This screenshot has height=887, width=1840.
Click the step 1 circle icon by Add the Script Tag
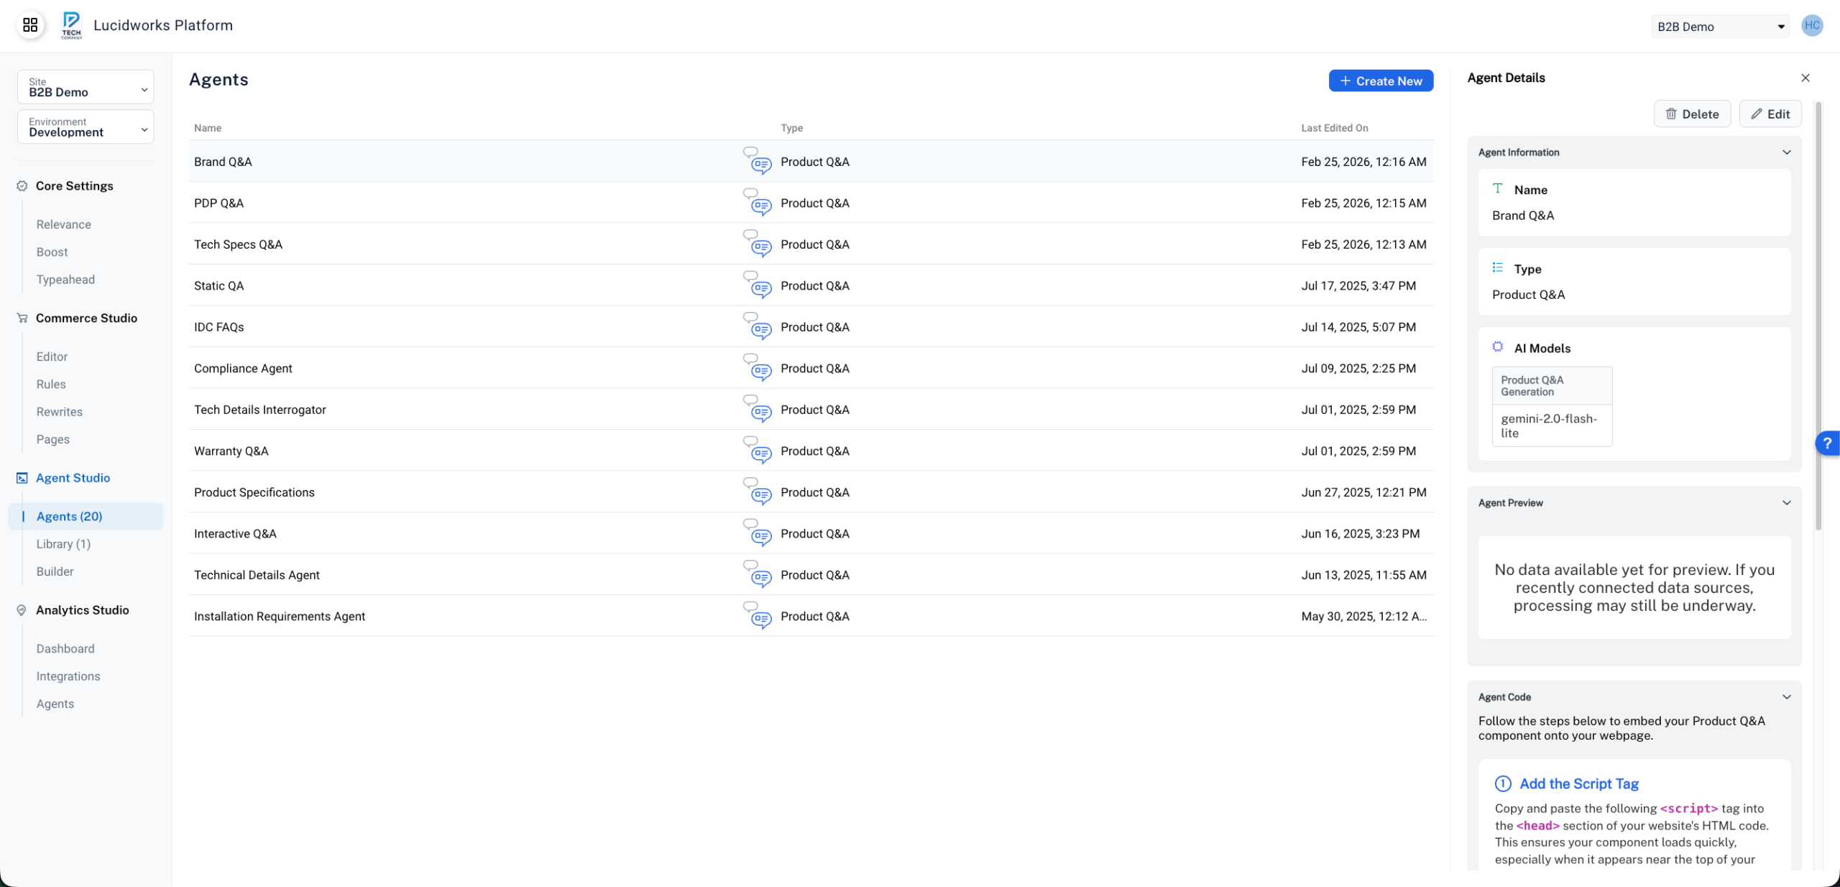1503,783
